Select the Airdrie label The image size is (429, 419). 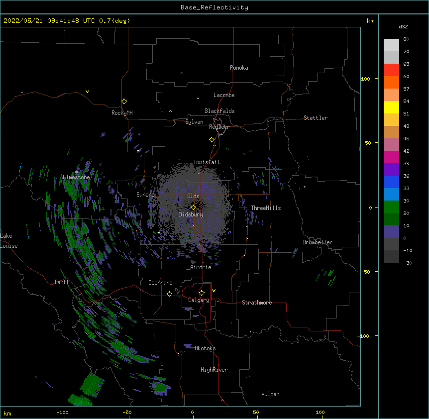(201, 267)
